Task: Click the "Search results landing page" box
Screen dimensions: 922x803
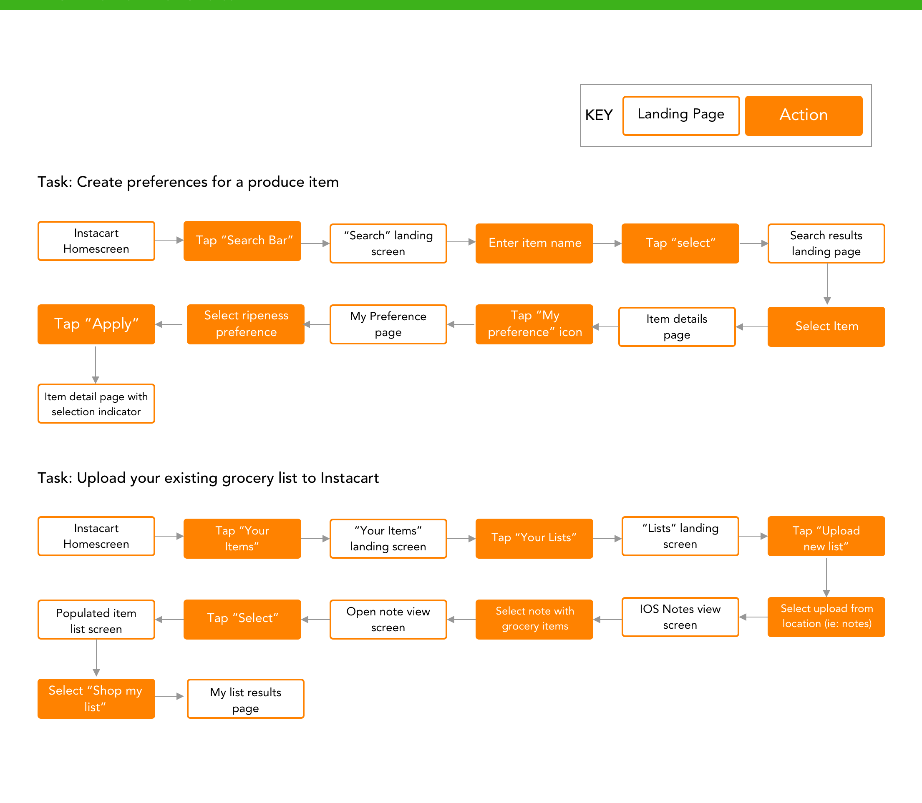Action: (826, 243)
